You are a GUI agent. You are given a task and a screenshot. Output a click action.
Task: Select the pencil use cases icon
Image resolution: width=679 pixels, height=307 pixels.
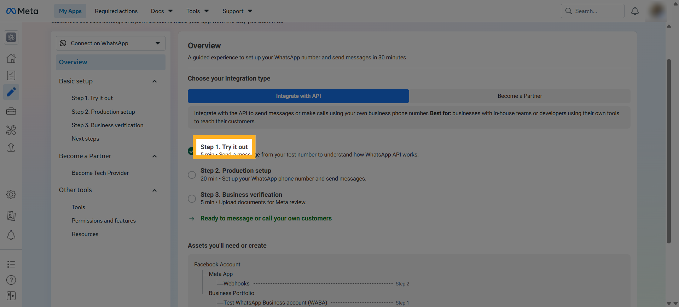[x=11, y=92]
